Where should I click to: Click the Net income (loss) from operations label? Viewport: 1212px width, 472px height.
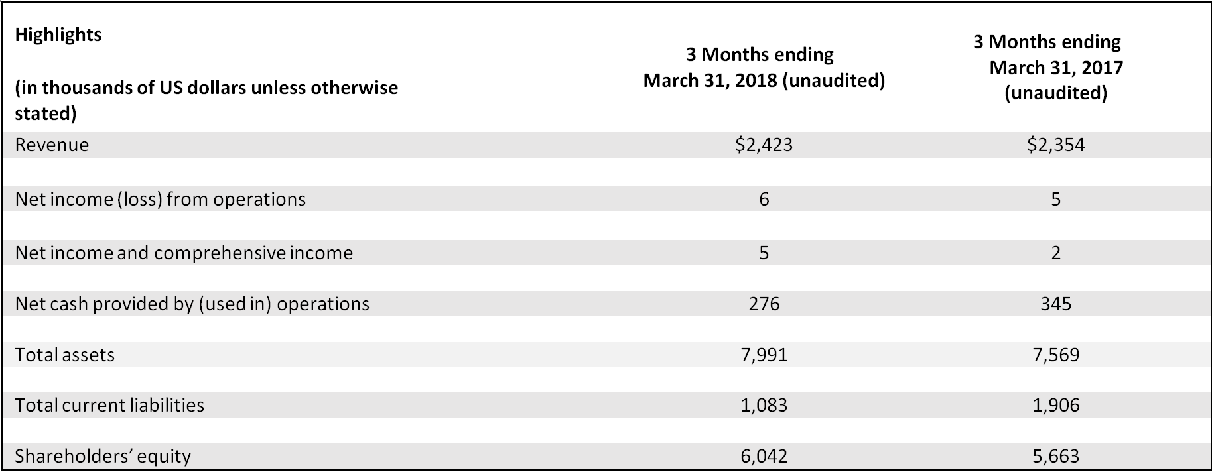(x=160, y=200)
